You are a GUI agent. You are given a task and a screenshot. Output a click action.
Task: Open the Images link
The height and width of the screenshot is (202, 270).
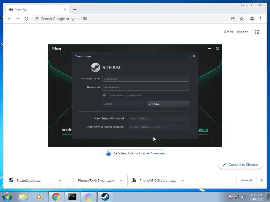click(242, 32)
